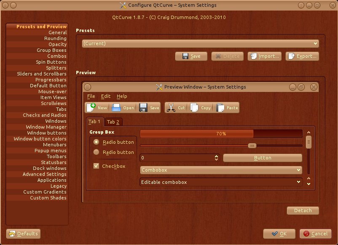Image resolution: width=338 pixels, height=245 pixels.
Task: Click the spin box up/down arrows
Action: (x=216, y=158)
